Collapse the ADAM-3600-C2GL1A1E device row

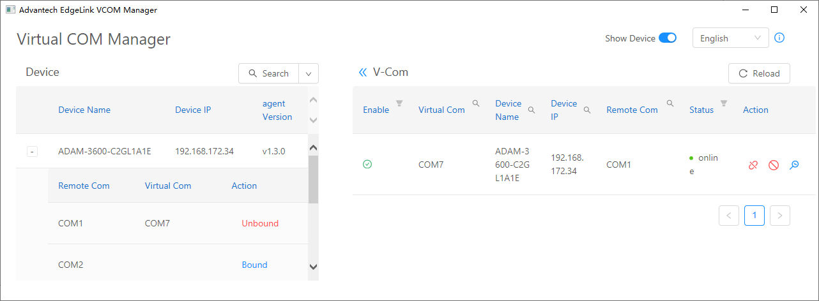pos(33,152)
